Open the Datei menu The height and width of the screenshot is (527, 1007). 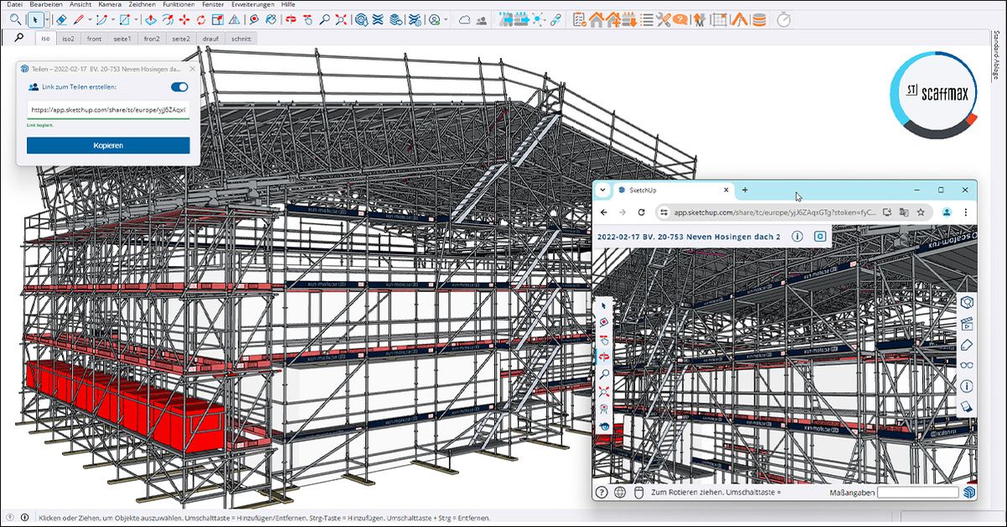pyautogui.click(x=14, y=4)
